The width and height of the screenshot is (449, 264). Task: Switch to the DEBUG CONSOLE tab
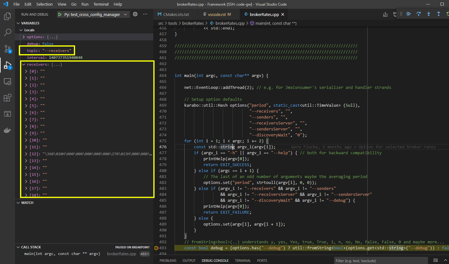(215, 261)
